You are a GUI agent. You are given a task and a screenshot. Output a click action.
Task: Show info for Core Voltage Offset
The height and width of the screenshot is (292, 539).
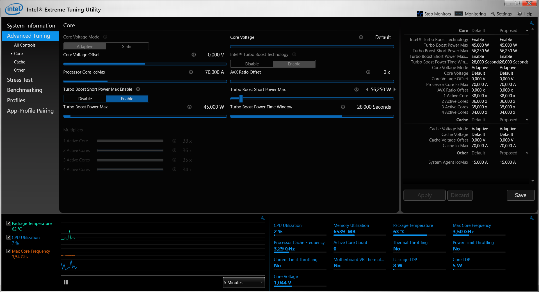pos(194,55)
